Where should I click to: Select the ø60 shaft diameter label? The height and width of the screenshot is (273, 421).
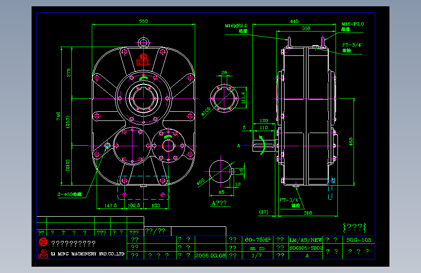point(201,182)
